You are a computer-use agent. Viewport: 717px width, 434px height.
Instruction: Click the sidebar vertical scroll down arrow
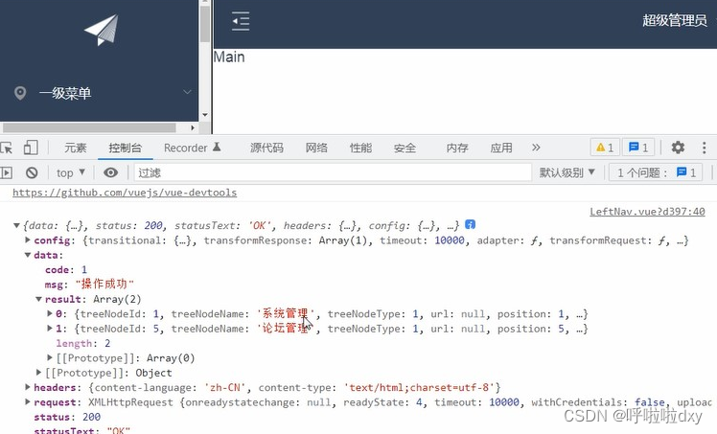[x=205, y=115]
